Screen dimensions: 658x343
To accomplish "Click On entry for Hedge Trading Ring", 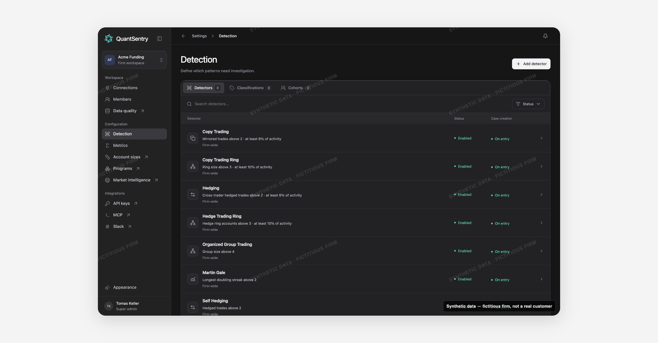I will coord(500,223).
